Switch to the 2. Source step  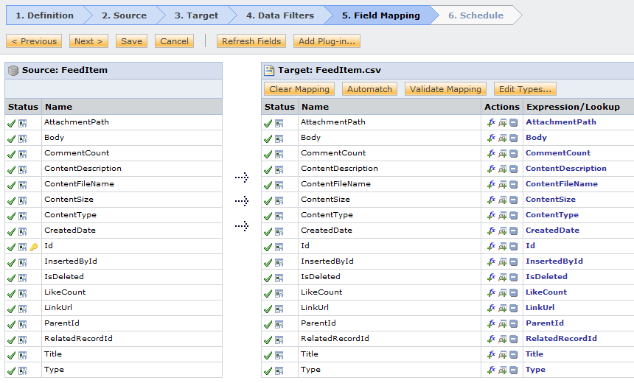click(x=124, y=15)
